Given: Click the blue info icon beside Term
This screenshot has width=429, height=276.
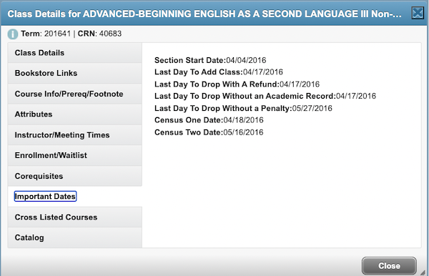Looking at the screenshot, I should coord(13,34).
